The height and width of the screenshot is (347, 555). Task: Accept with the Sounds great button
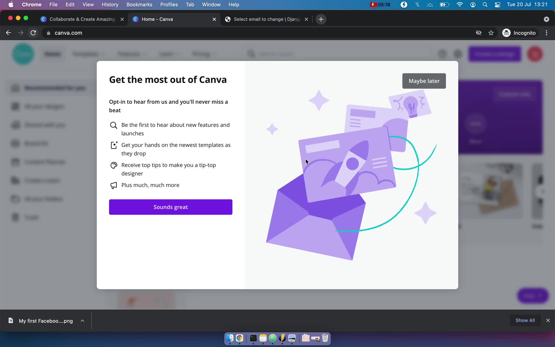coord(171,207)
